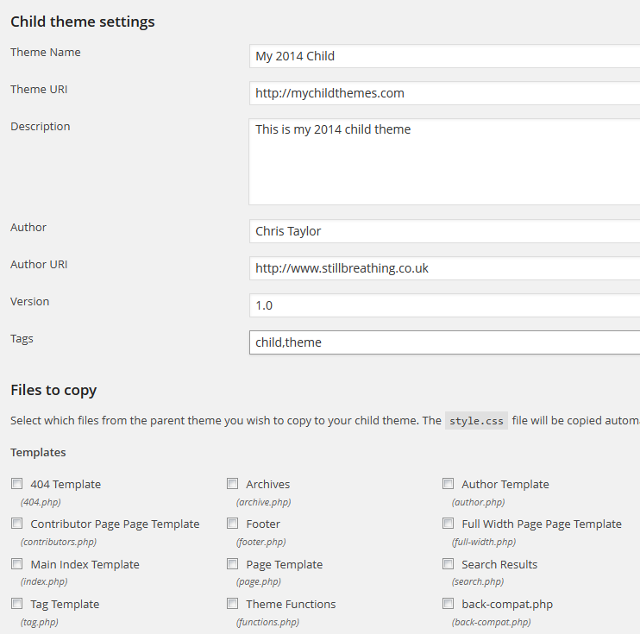The width and height of the screenshot is (640, 634).
Task: Click the (back-compat.php) filename text
Action: pos(492,622)
